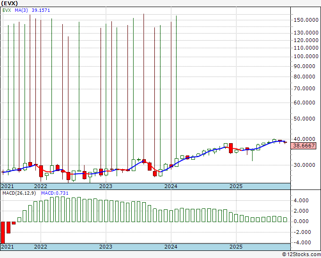Click the 110.0000 price axis label
Viewport: 321px width, 258px height.
pos(306,48)
